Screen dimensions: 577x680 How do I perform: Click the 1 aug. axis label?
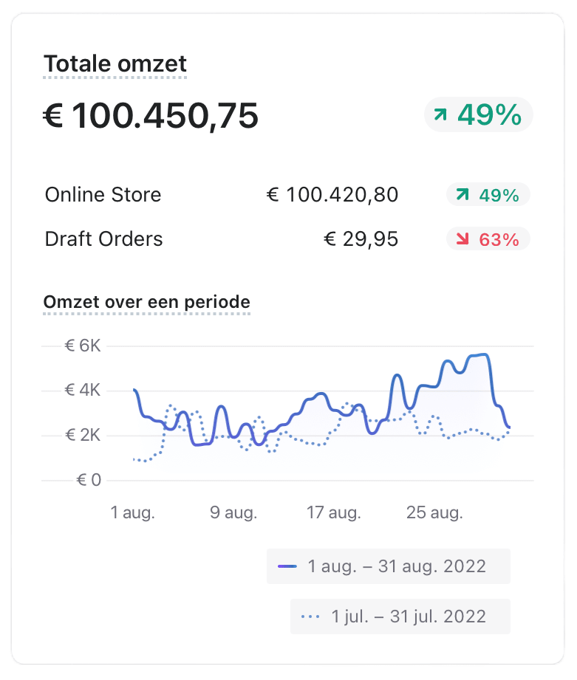click(x=132, y=512)
